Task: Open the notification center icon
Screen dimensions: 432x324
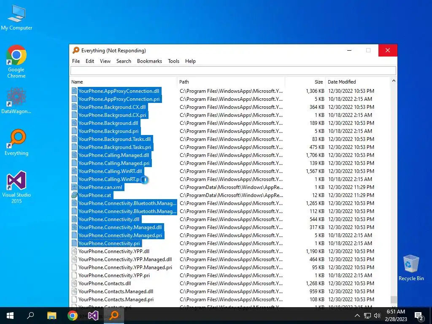Action: point(419,316)
